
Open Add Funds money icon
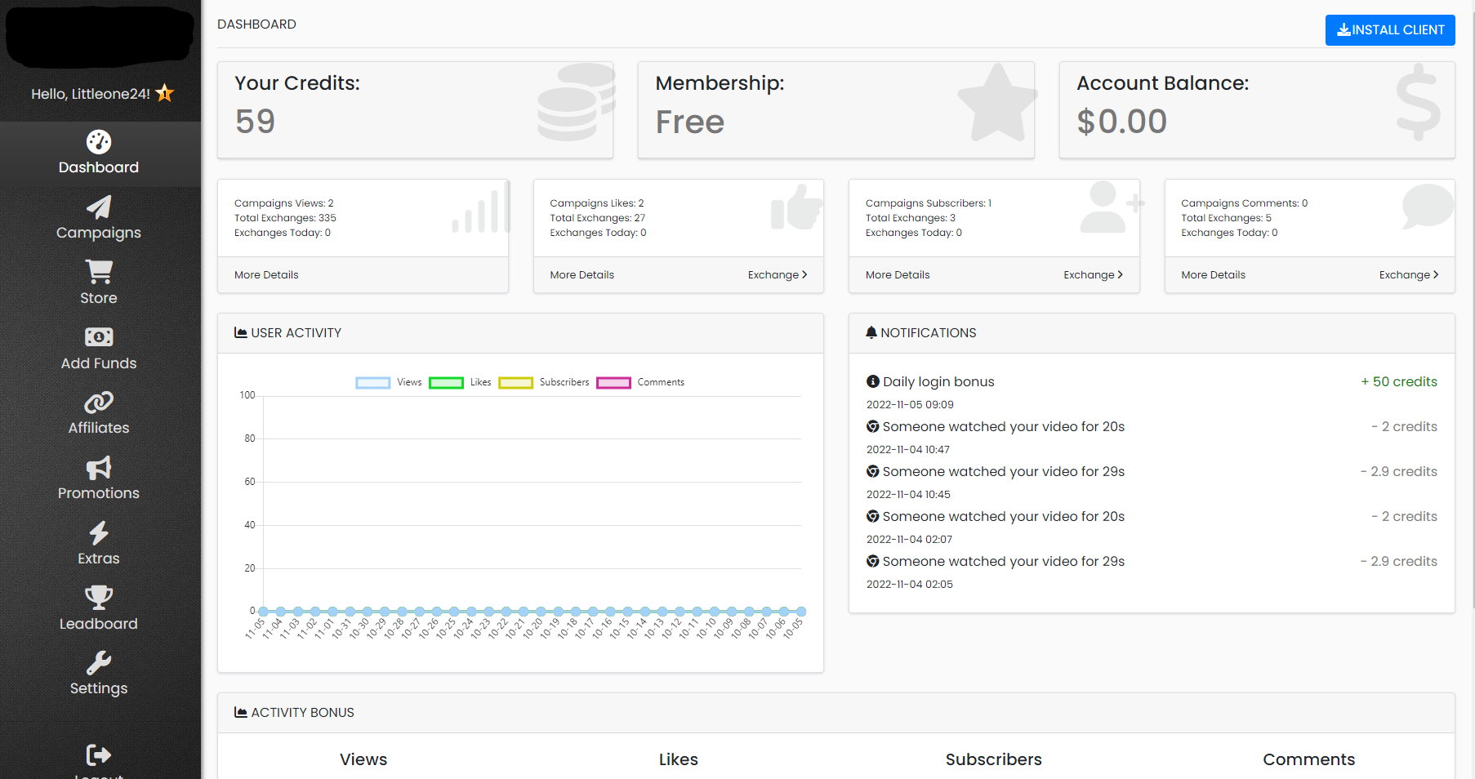(x=99, y=337)
